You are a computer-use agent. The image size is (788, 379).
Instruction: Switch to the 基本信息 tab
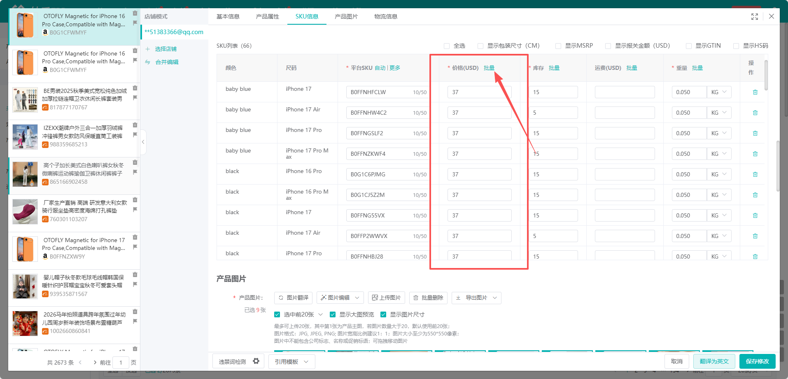point(228,16)
